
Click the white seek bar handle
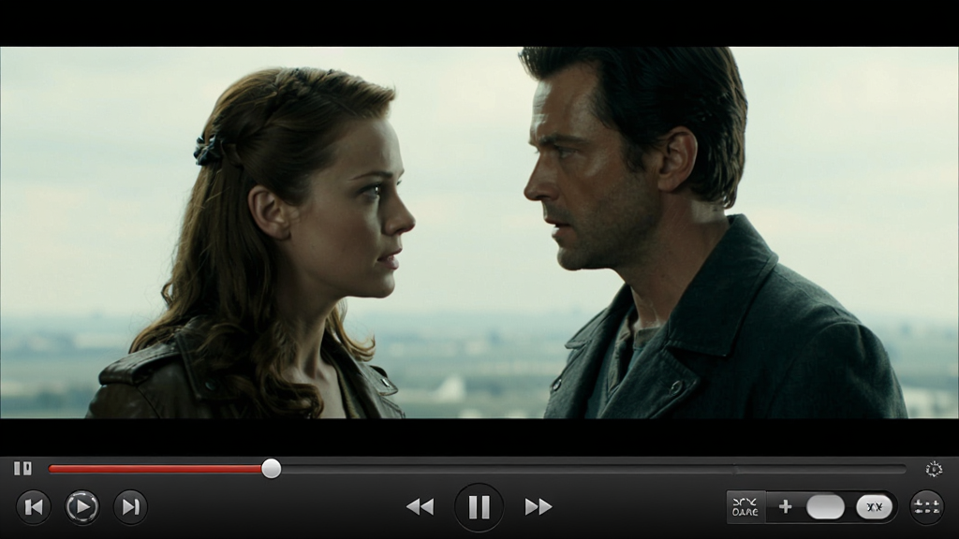[x=272, y=469]
